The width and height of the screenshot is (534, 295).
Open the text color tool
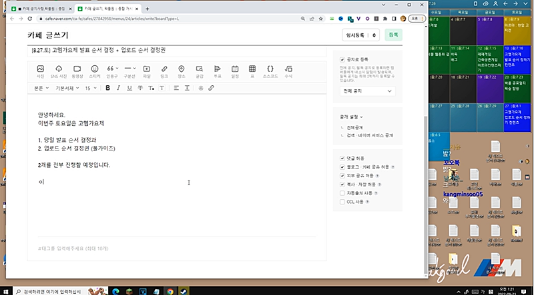pos(151,88)
